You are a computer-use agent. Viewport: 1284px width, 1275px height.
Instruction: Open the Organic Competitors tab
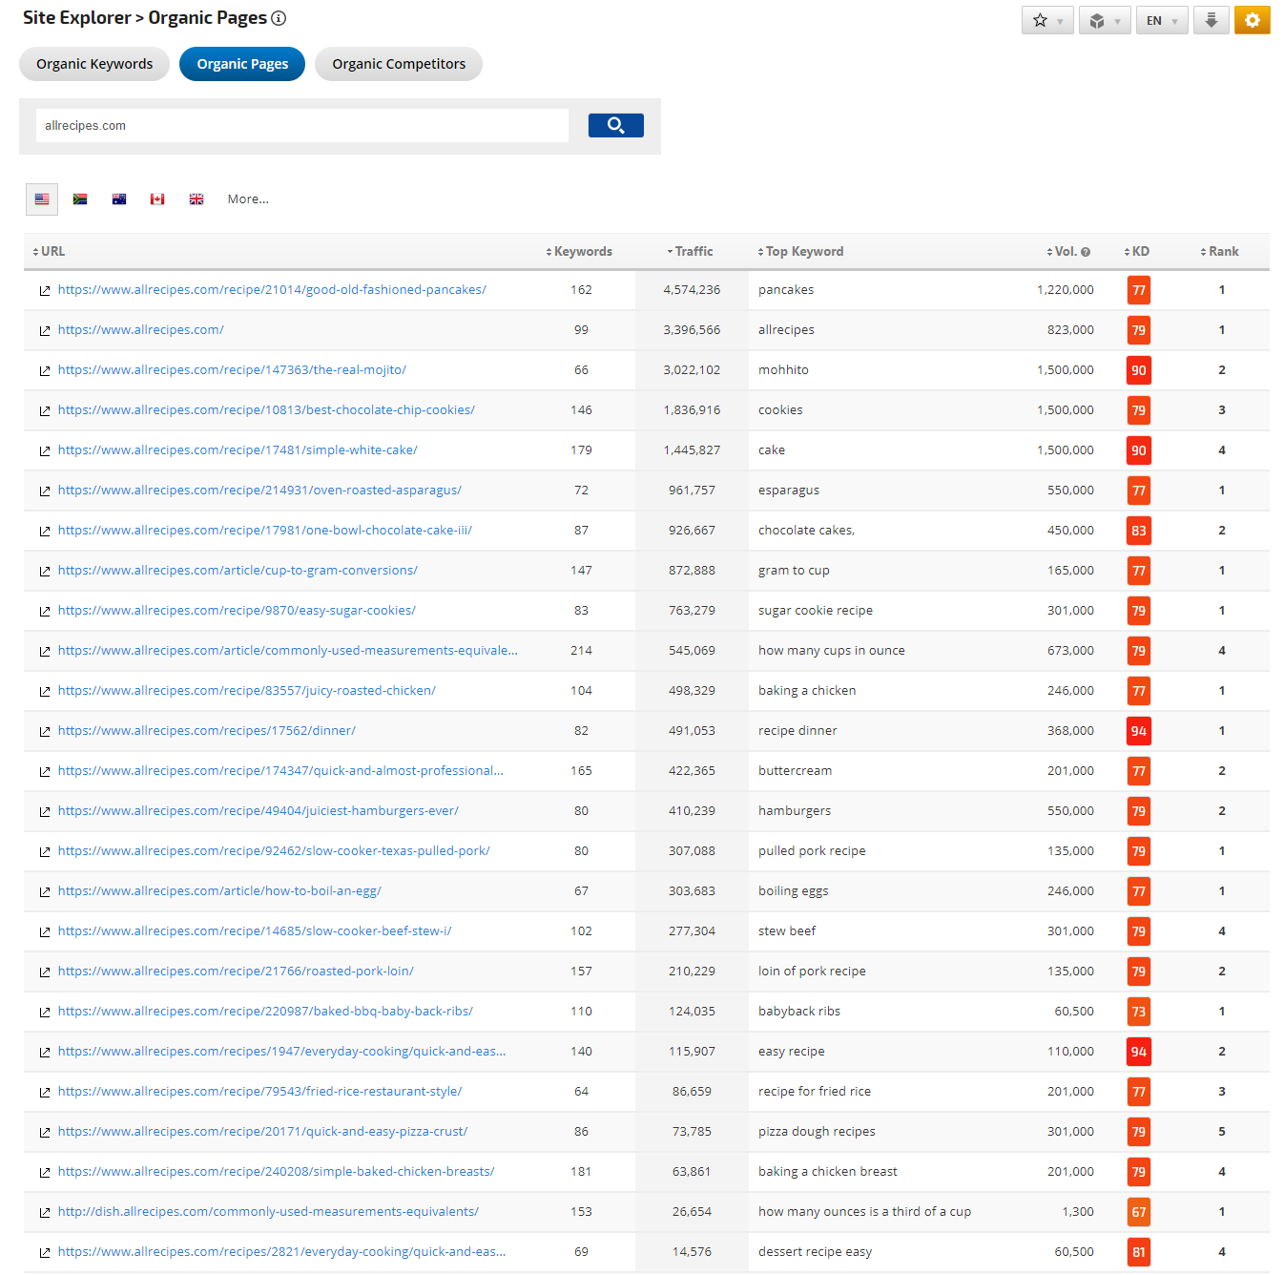[399, 64]
